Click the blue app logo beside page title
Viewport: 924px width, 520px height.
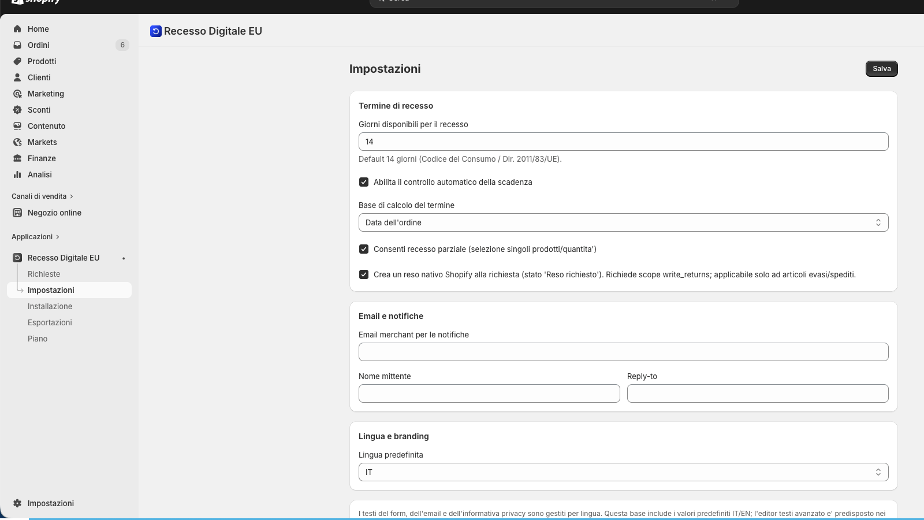pyautogui.click(x=155, y=31)
